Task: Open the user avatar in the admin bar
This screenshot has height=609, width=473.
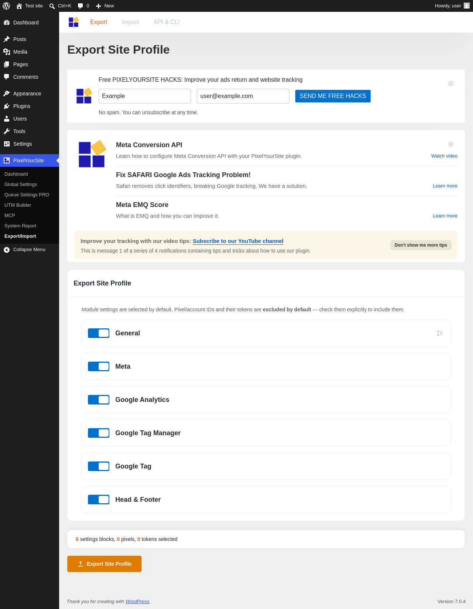Action: (467, 6)
